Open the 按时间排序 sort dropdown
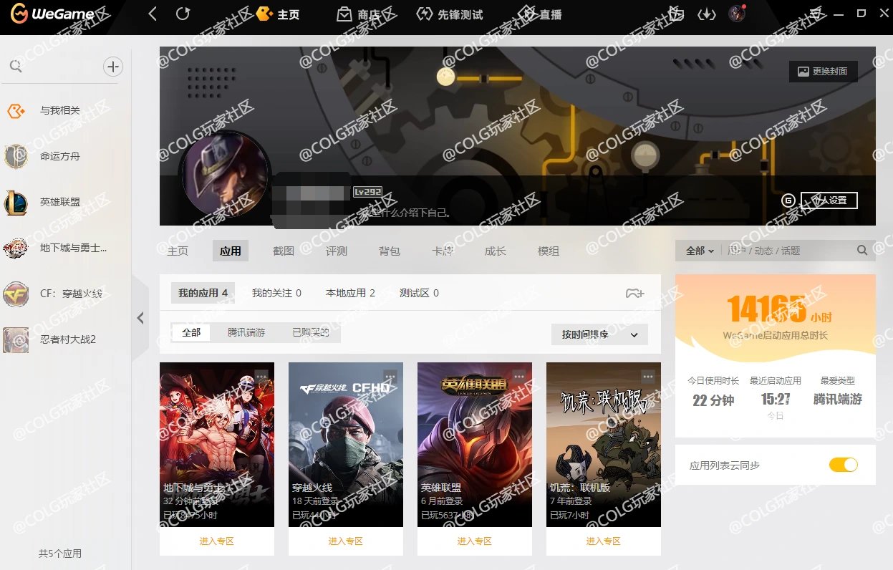This screenshot has height=570, width=893. (599, 334)
